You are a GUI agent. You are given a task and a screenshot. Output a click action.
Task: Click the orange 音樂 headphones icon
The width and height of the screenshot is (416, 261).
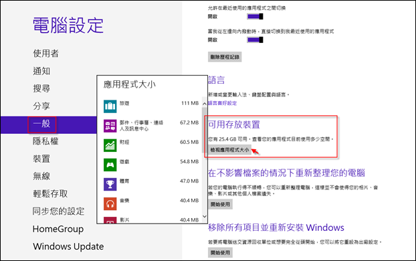[110, 203]
